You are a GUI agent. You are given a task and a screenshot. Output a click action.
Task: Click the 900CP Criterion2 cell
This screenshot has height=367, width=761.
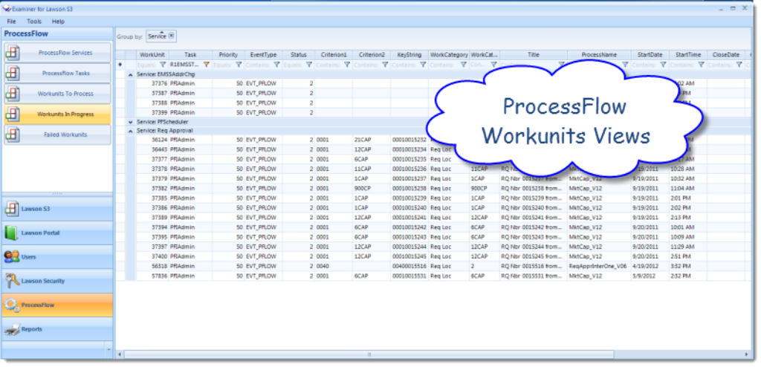tap(372, 189)
